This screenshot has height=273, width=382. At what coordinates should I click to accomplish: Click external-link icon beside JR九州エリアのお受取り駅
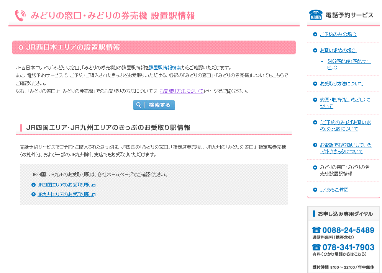pyautogui.click(x=93, y=195)
